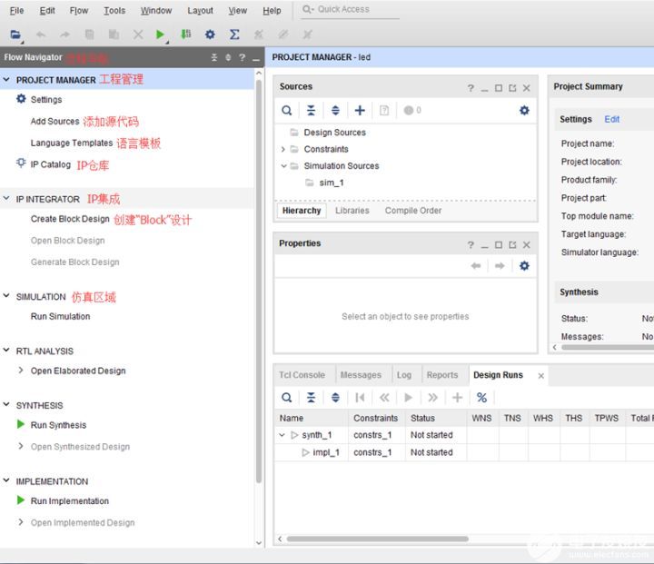
Task: Close the Design Runs tab
Action: pyautogui.click(x=541, y=376)
